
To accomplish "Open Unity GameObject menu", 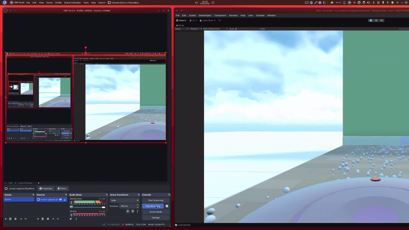I will 205,16.
